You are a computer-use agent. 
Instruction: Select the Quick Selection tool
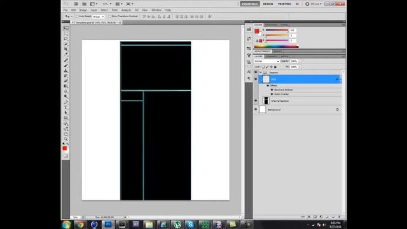click(x=66, y=44)
